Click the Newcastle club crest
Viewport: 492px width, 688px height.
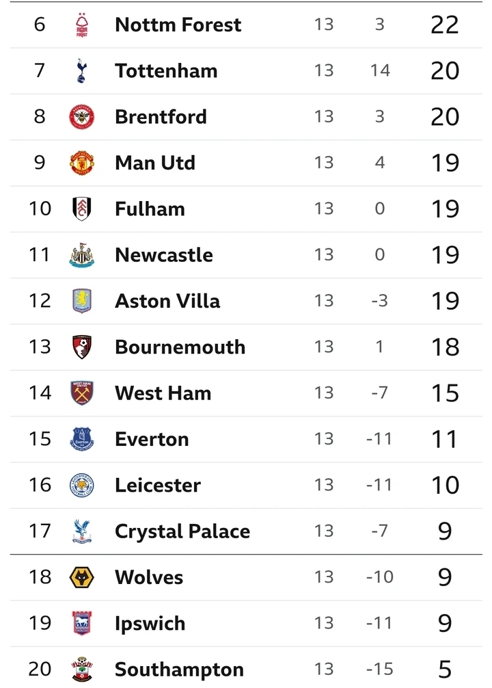click(x=82, y=255)
